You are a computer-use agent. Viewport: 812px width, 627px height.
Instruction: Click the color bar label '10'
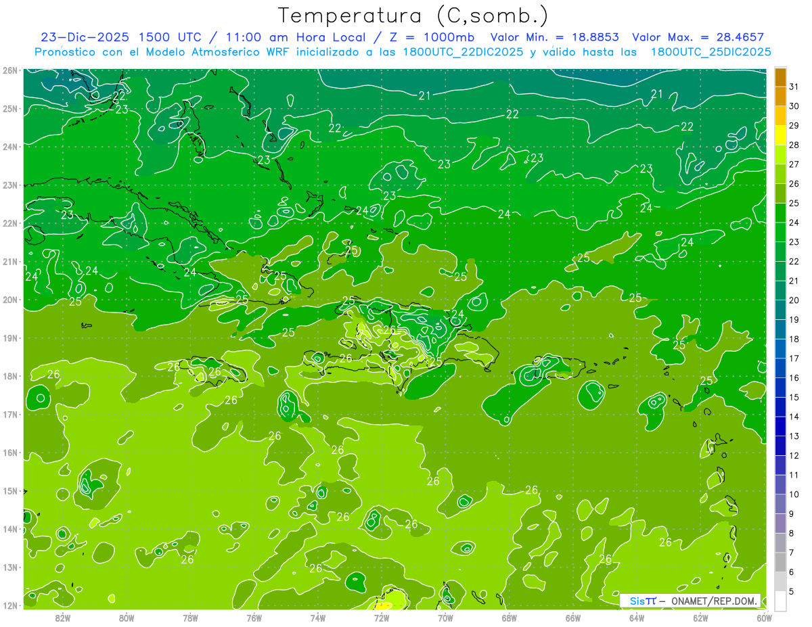pyautogui.click(x=794, y=494)
